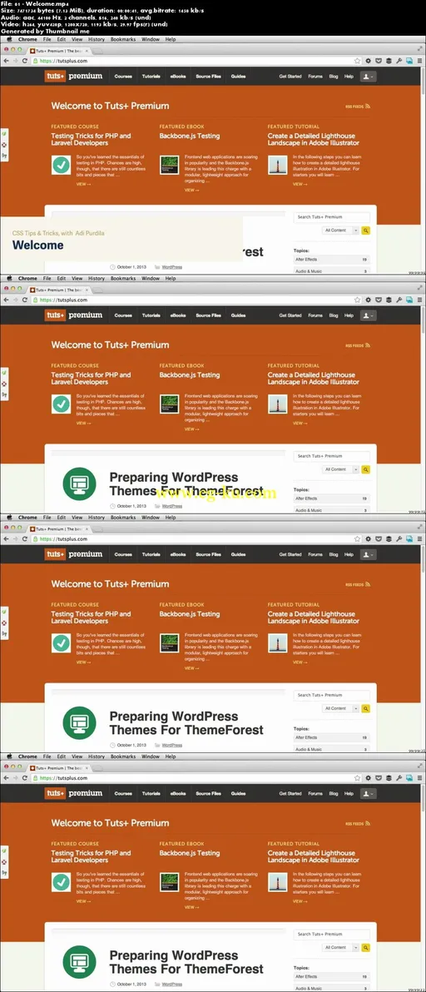Click the green monitor post icon in bottom frame
Viewport: 426px width, 992px height.
click(x=79, y=962)
